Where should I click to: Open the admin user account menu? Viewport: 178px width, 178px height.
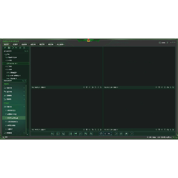(162, 43)
